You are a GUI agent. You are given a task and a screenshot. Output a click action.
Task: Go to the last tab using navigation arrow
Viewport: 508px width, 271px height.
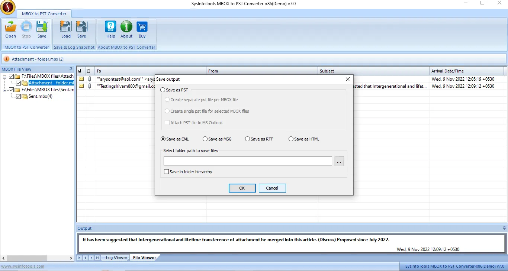coord(97,258)
